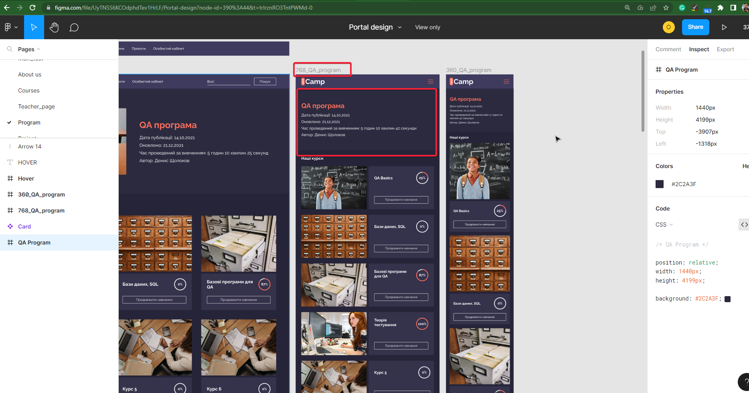Click the code view icon beside CSS
The image size is (749, 393).
pos(744,225)
